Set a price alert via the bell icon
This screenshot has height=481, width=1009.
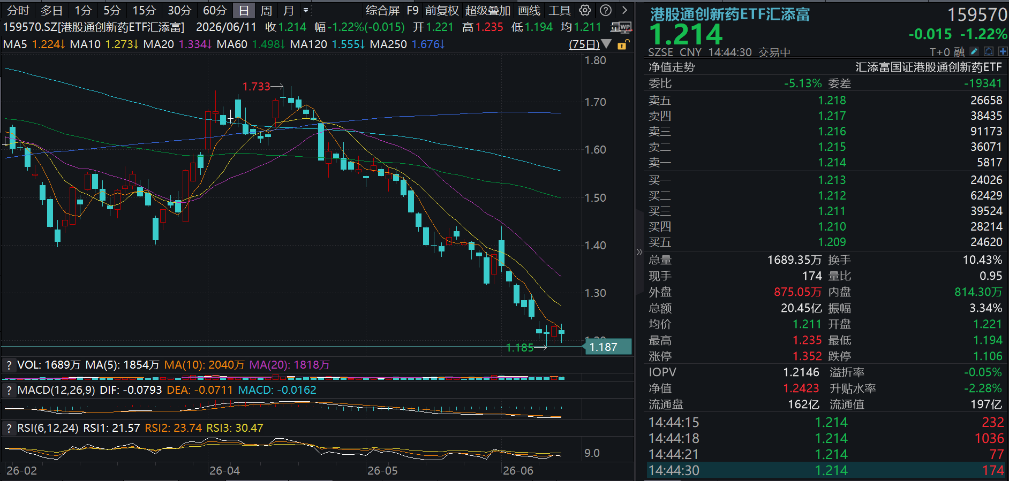(989, 52)
